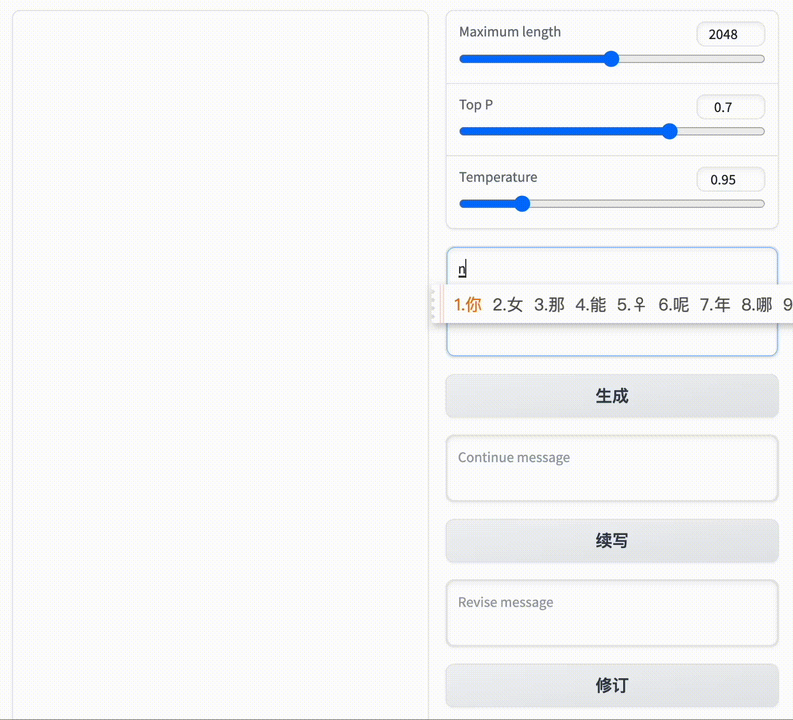Click the Temperature slider handle
Viewport: 793px width, 720px height.
coord(522,204)
